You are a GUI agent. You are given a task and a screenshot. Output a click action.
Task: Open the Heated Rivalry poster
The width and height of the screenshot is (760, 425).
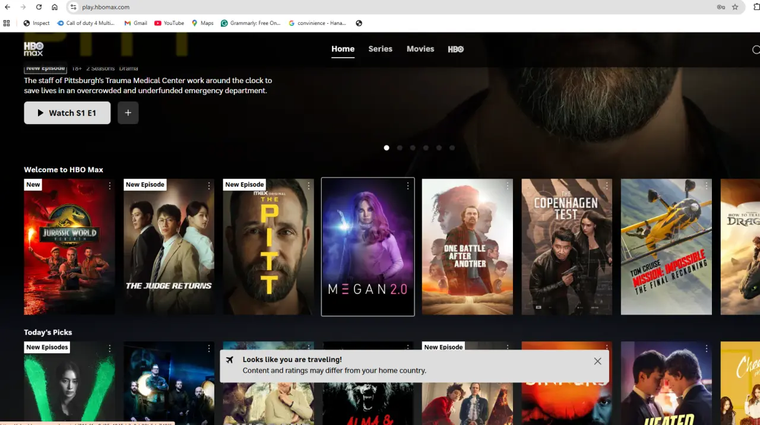[x=666, y=383]
